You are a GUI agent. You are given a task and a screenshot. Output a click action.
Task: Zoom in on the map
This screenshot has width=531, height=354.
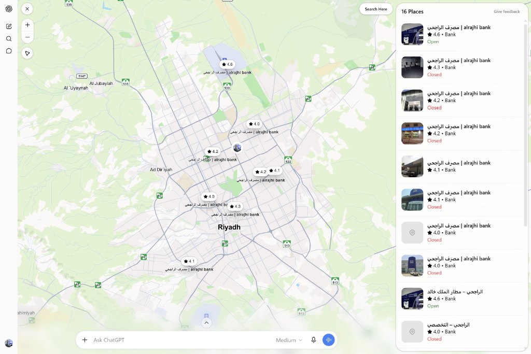pos(27,25)
